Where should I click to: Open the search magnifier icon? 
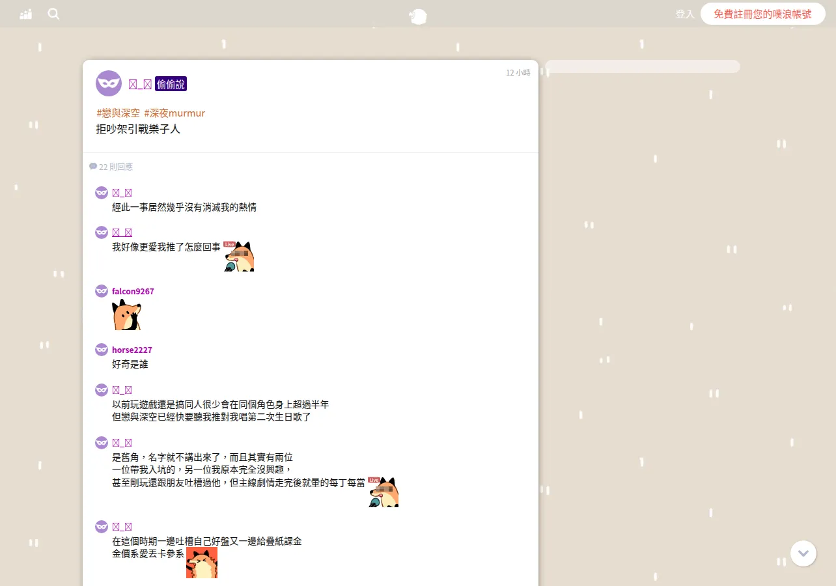tap(53, 14)
